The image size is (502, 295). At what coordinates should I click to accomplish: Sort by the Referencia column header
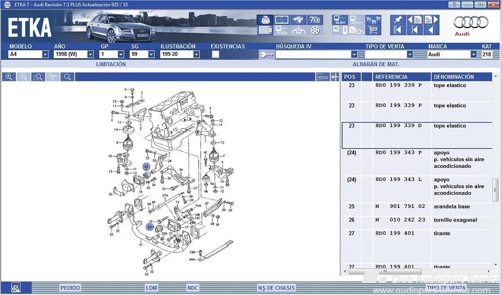[x=402, y=77]
